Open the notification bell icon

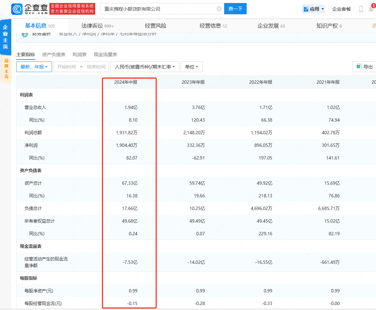point(371,9)
